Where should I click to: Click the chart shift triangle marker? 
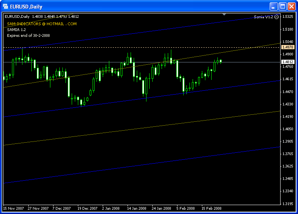[x=224, y=14]
